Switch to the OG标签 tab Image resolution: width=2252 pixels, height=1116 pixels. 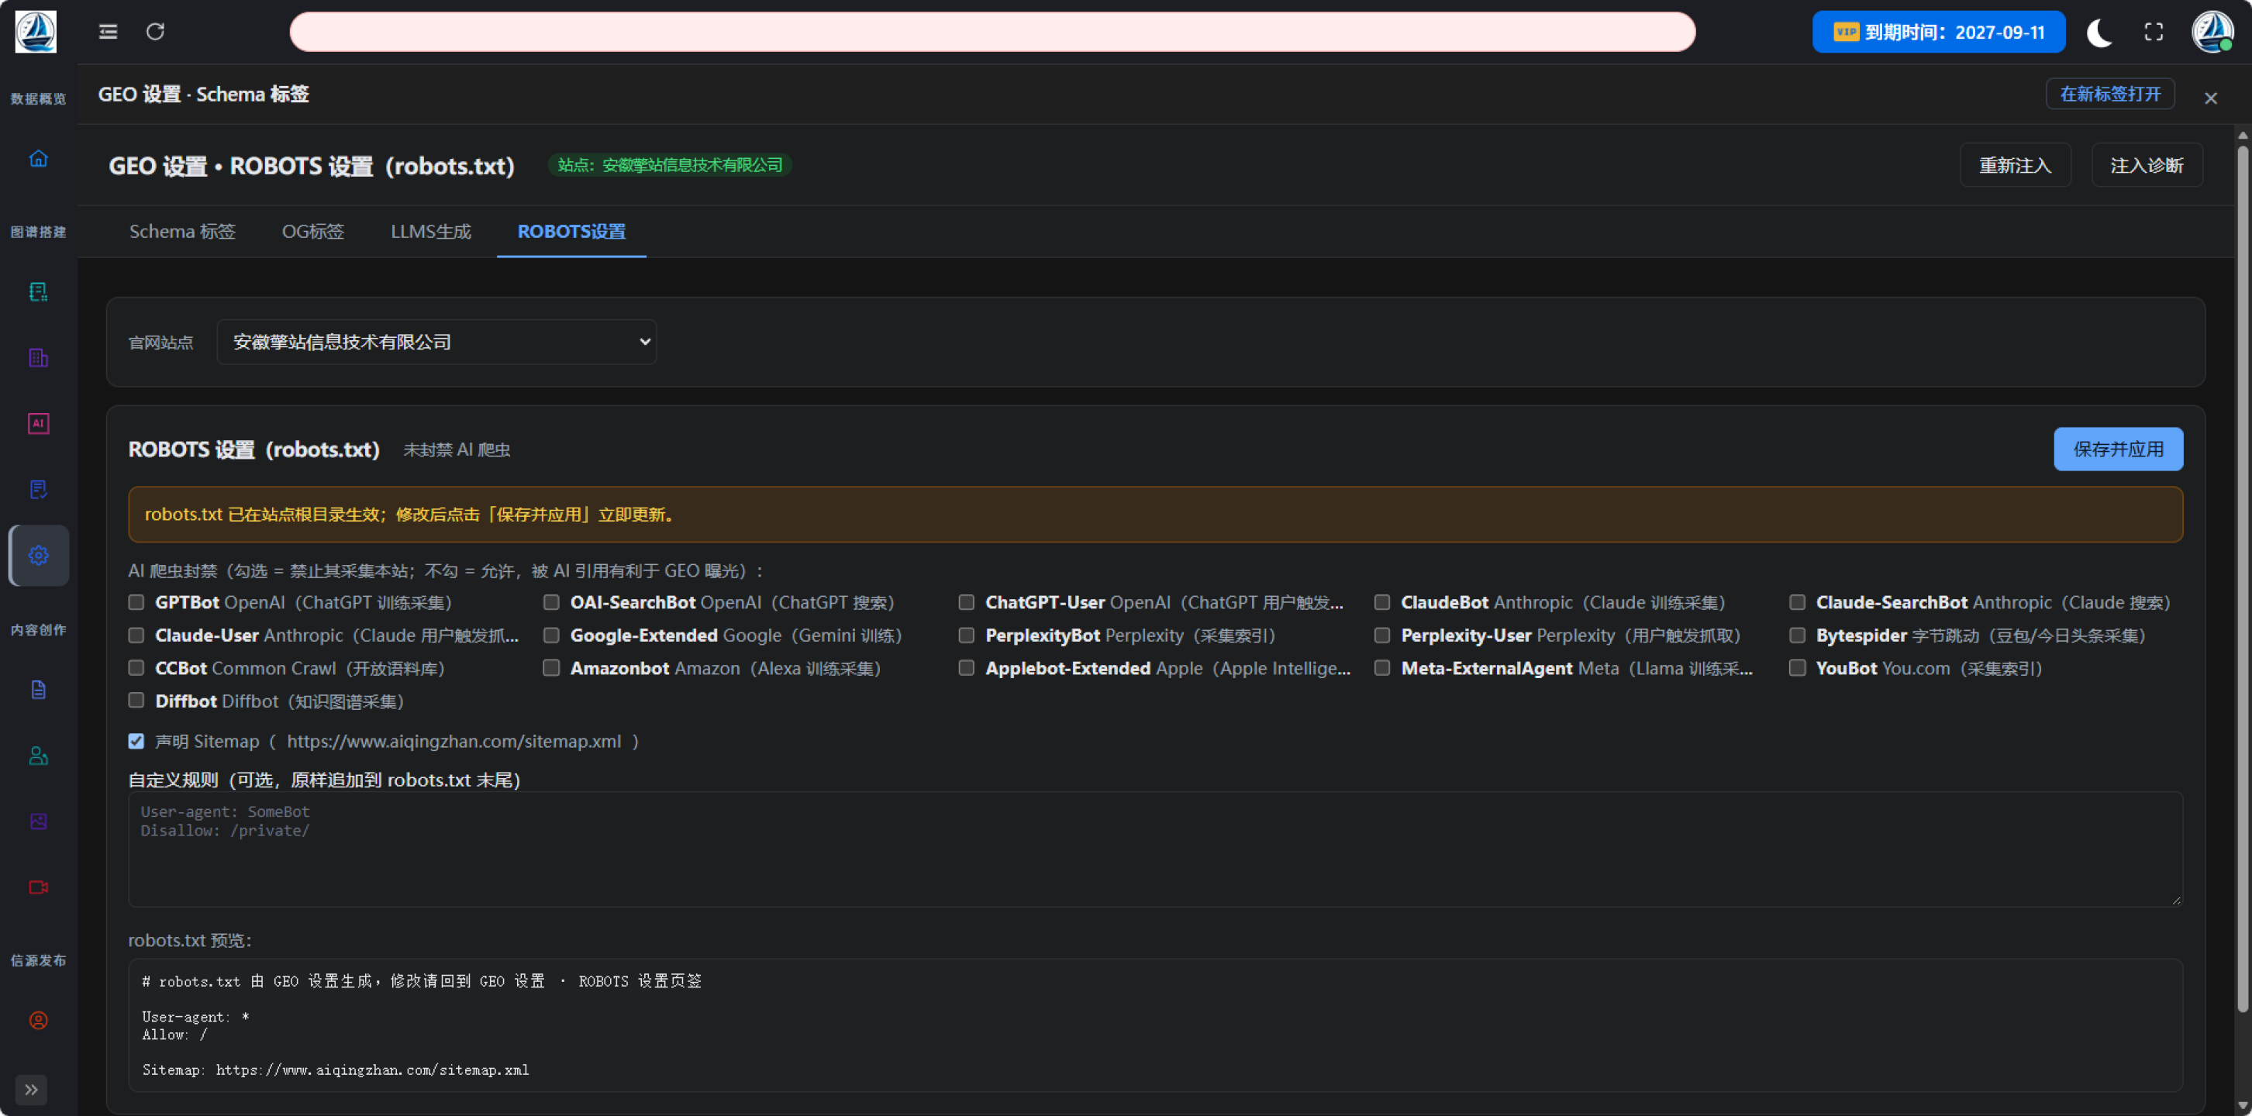tap(313, 232)
